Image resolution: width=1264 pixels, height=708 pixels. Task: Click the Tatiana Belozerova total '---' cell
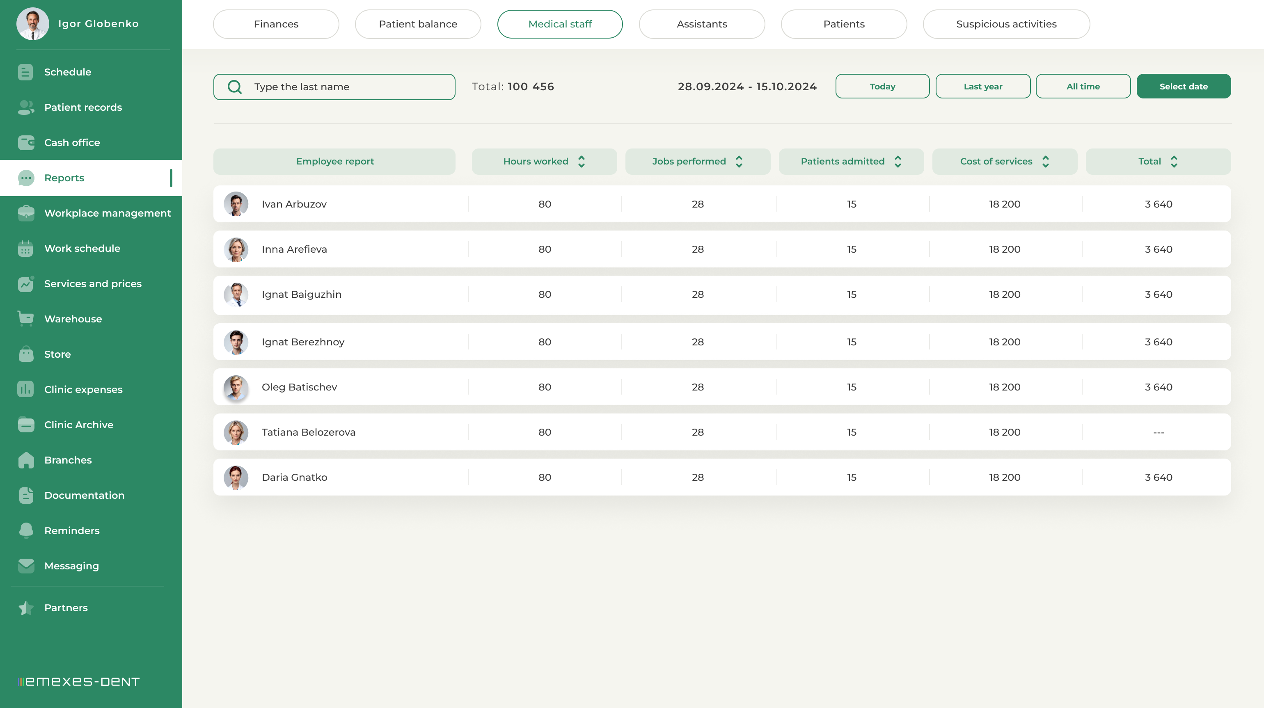[1159, 432]
